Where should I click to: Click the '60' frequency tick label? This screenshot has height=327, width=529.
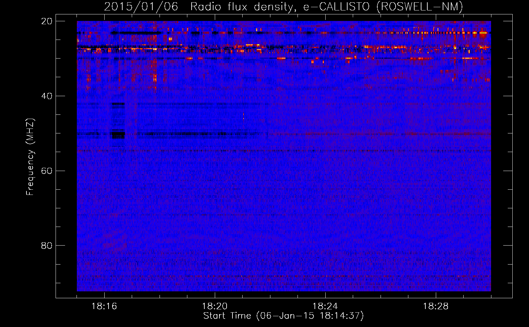pyautogui.click(x=47, y=171)
